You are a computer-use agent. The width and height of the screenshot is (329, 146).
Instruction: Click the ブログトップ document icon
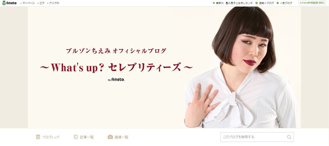click(x=38, y=137)
